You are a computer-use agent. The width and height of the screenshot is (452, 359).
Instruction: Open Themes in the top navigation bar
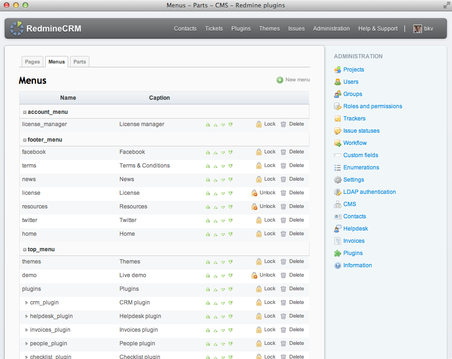point(269,29)
